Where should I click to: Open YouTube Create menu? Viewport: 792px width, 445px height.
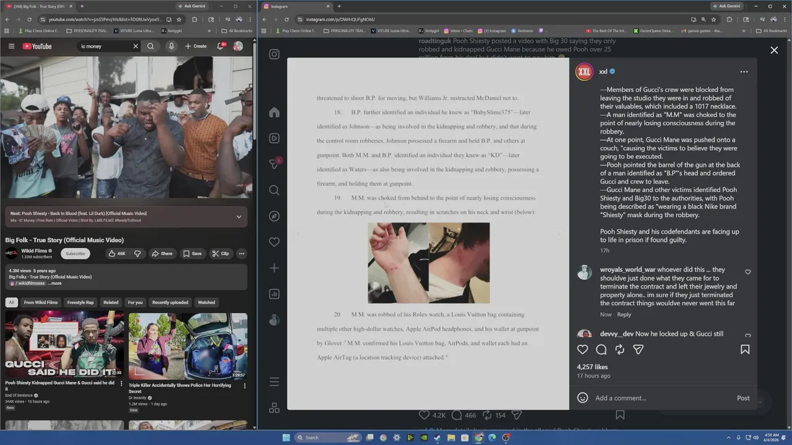(x=196, y=46)
